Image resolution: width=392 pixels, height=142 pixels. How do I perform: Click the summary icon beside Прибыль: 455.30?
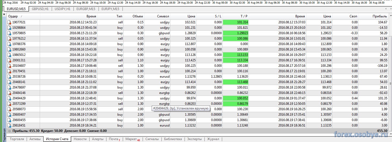[x=10, y=131]
